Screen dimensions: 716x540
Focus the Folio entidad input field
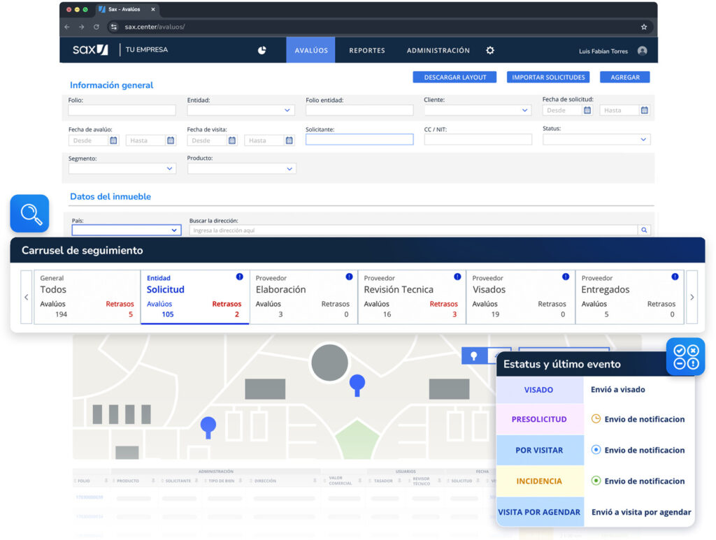(359, 110)
